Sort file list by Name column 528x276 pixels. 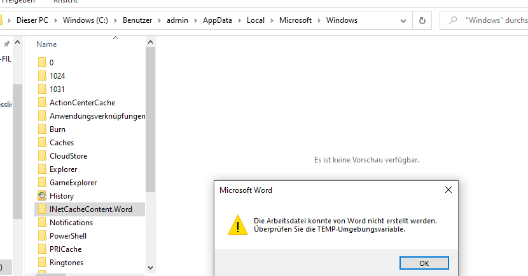[x=46, y=44]
